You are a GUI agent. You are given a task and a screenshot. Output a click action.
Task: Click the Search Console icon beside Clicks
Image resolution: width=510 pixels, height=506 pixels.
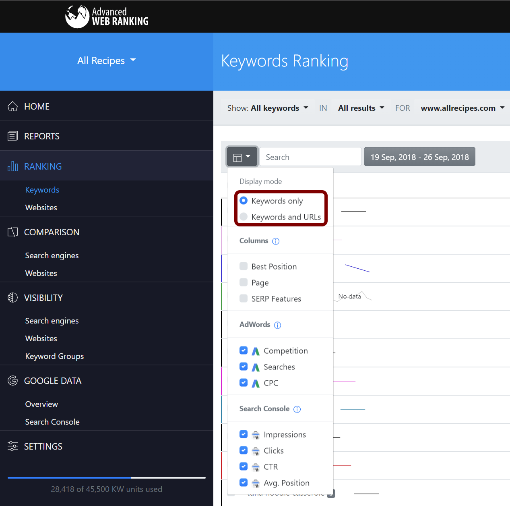click(x=256, y=451)
